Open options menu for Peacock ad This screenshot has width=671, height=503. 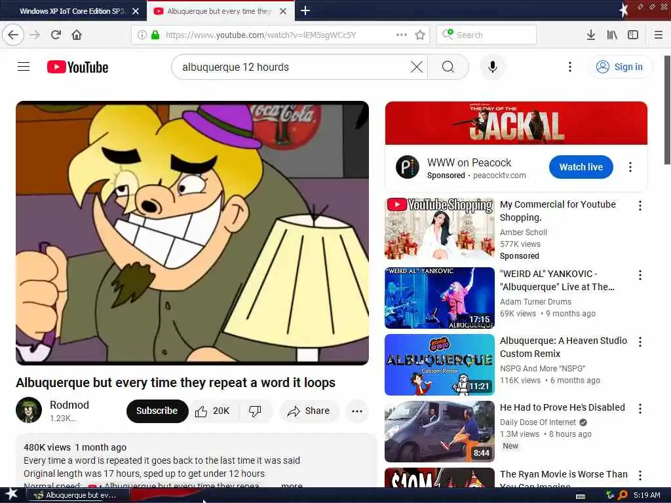coord(630,167)
